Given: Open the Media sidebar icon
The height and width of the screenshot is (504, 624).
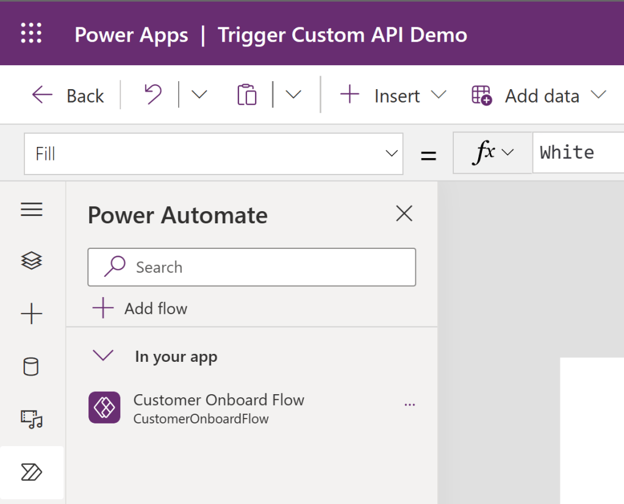Looking at the screenshot, I should (x=32, y=419).
